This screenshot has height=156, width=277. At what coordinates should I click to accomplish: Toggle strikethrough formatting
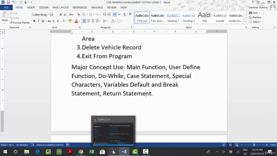click(49, 21)
